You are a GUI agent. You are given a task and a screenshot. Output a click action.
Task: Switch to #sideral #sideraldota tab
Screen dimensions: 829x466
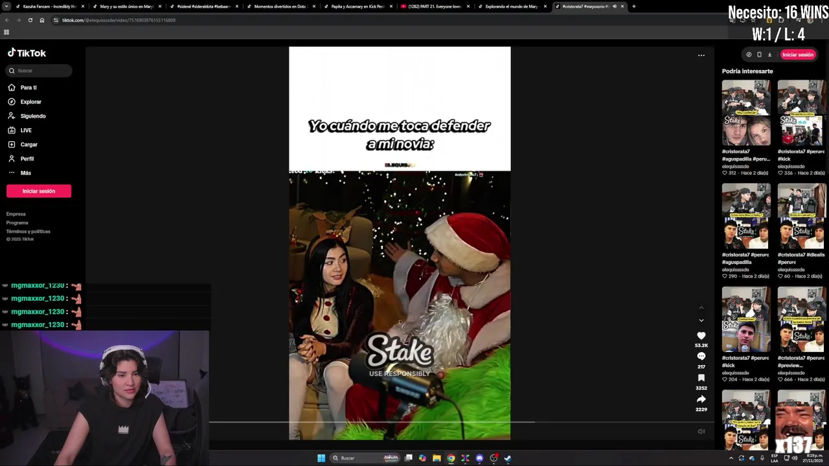point(203,6)
